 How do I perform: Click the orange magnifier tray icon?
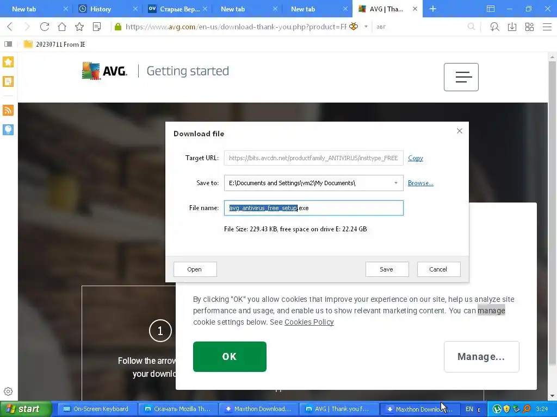tap(527, 409)
